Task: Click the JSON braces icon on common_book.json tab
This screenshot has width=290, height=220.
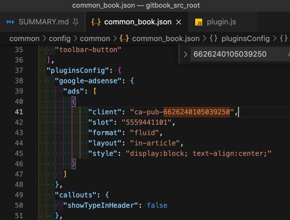Action: coord(96,22)
